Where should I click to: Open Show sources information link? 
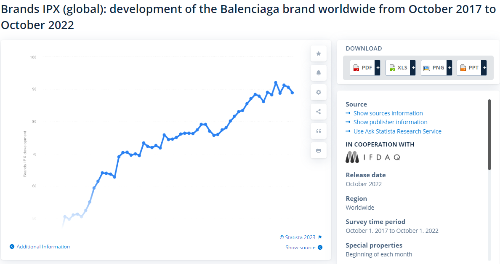[x=388, y=113]
